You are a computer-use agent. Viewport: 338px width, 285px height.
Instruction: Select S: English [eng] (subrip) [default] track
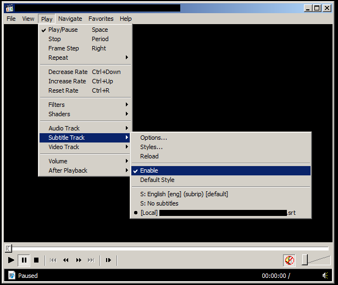[x=221, y=194]
